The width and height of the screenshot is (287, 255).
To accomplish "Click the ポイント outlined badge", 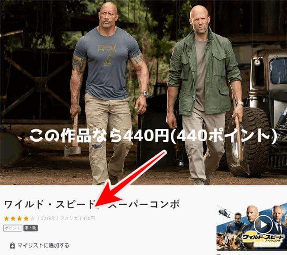I will [13, 228].
